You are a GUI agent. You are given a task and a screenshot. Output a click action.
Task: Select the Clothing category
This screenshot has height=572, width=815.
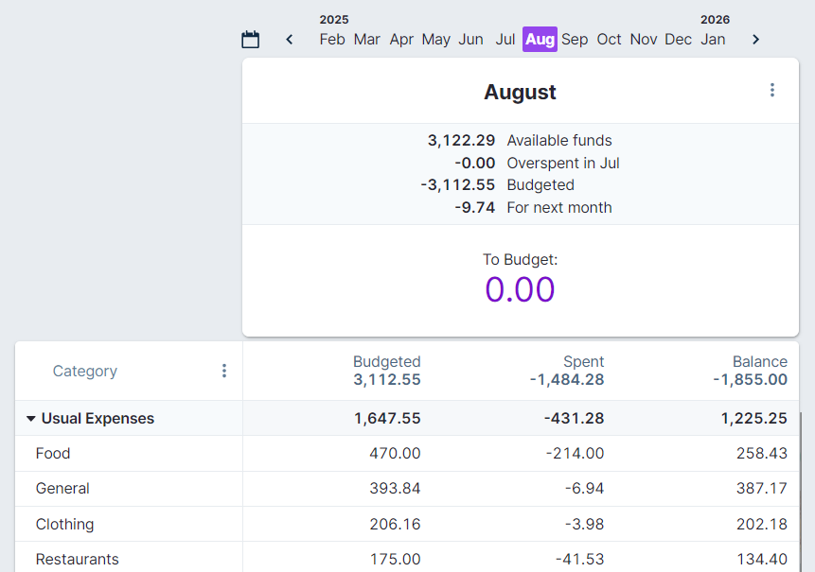[64, 524]
